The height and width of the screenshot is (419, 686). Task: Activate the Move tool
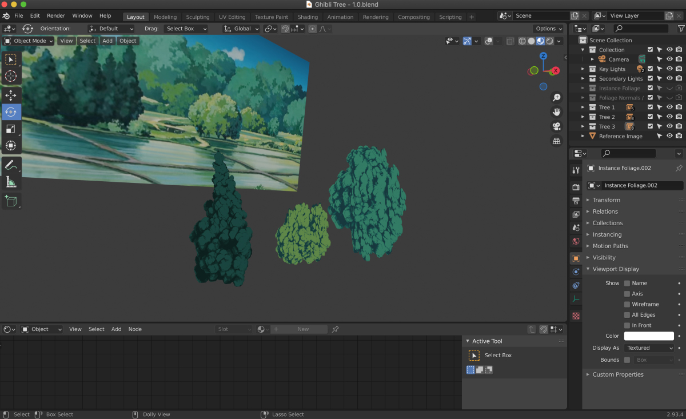pyautogui.click(x=11, y=95)
